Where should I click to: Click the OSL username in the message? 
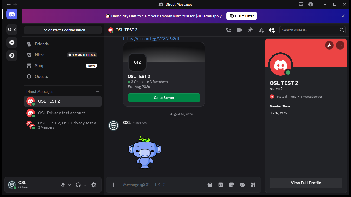point(127,123)
